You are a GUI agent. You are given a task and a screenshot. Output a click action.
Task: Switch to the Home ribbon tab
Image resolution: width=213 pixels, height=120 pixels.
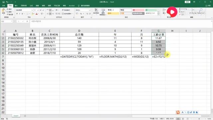(x=10, y=6)
